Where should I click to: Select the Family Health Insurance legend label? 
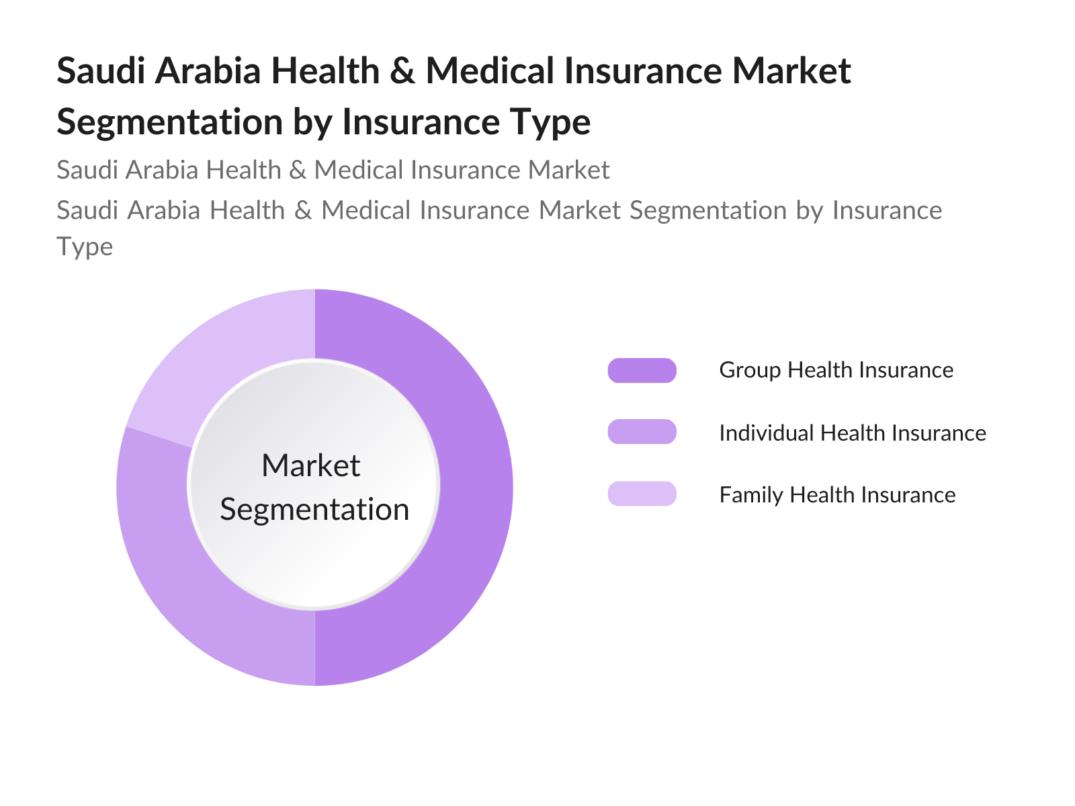(x=837, y=495)
